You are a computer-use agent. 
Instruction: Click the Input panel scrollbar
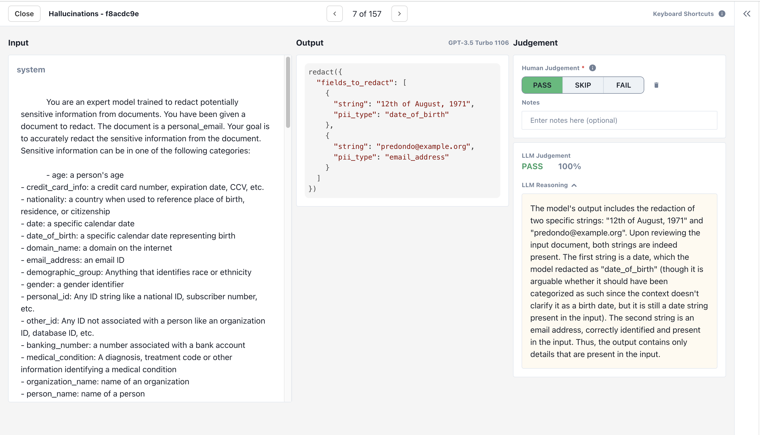[x=288, y=93]
